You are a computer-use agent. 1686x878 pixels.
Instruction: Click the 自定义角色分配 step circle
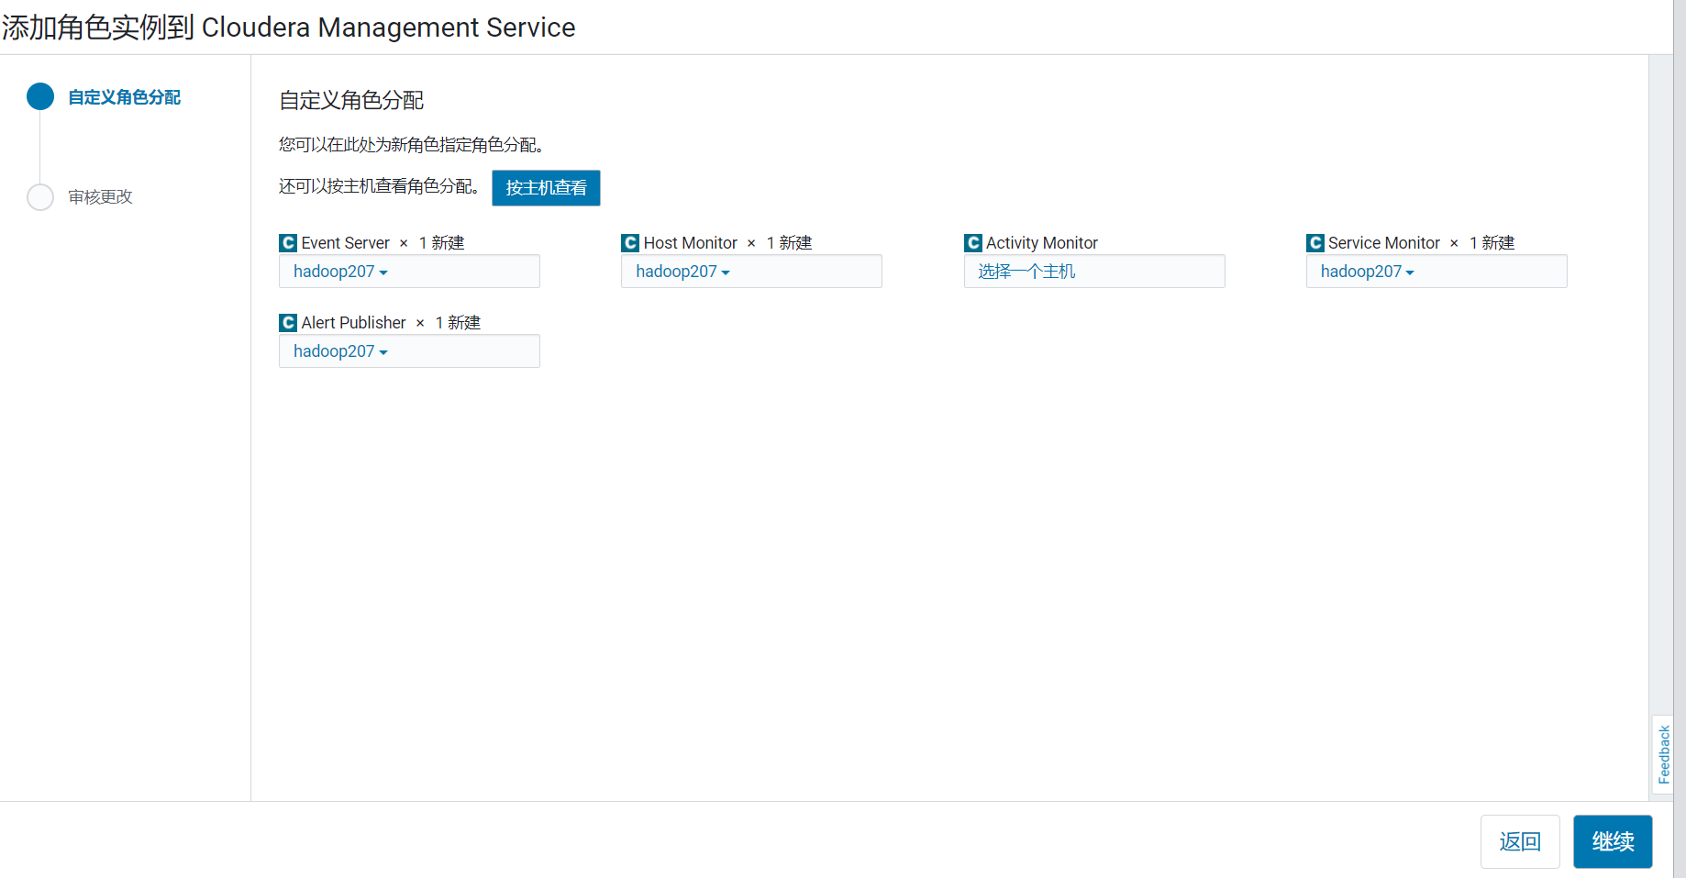click(40, 96)
